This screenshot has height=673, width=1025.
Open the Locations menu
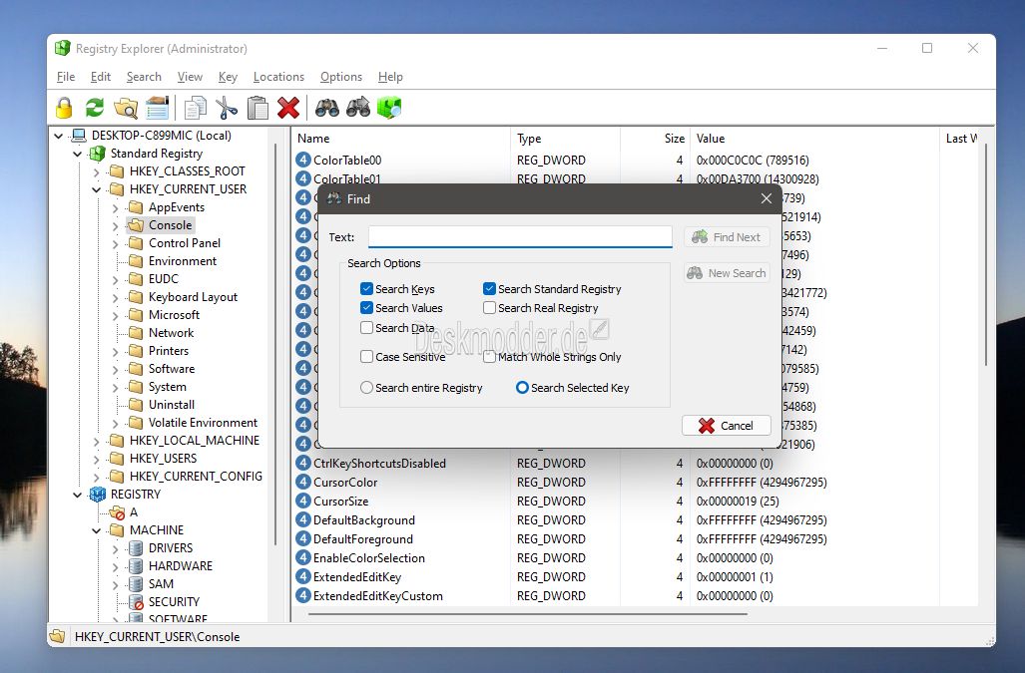pyautogui.click(x=278, y=77)
